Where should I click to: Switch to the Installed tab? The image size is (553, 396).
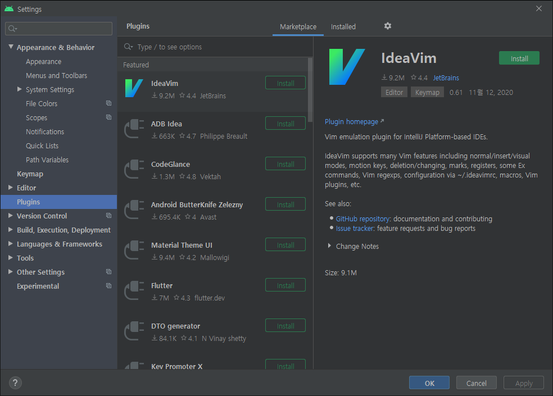pyautogui.click(x=343, y=27)
